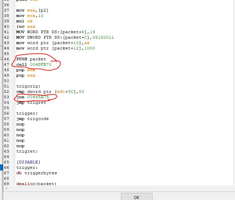
Task: Click the "mov ecx,10" instruction
Action: (30, 16)
